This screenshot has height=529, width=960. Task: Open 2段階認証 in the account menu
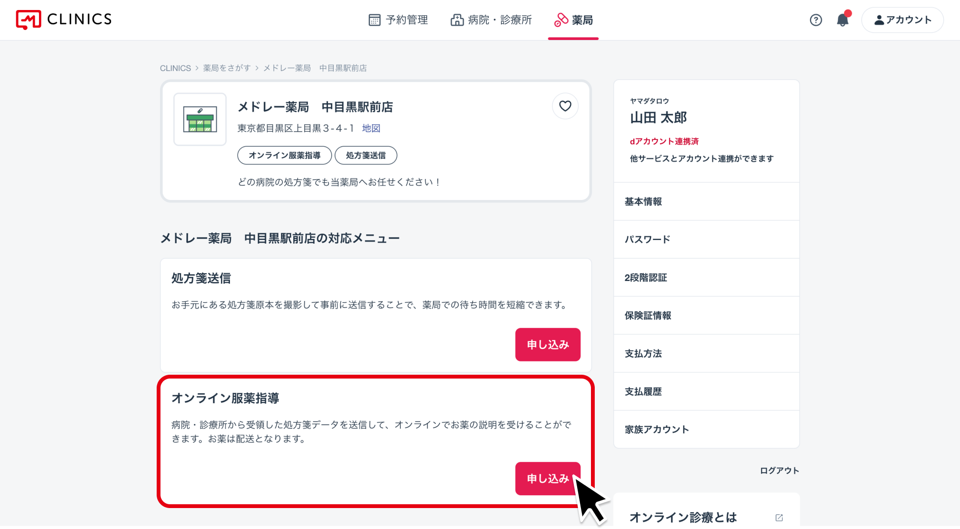pyautogui.click(x=706, y=278)
